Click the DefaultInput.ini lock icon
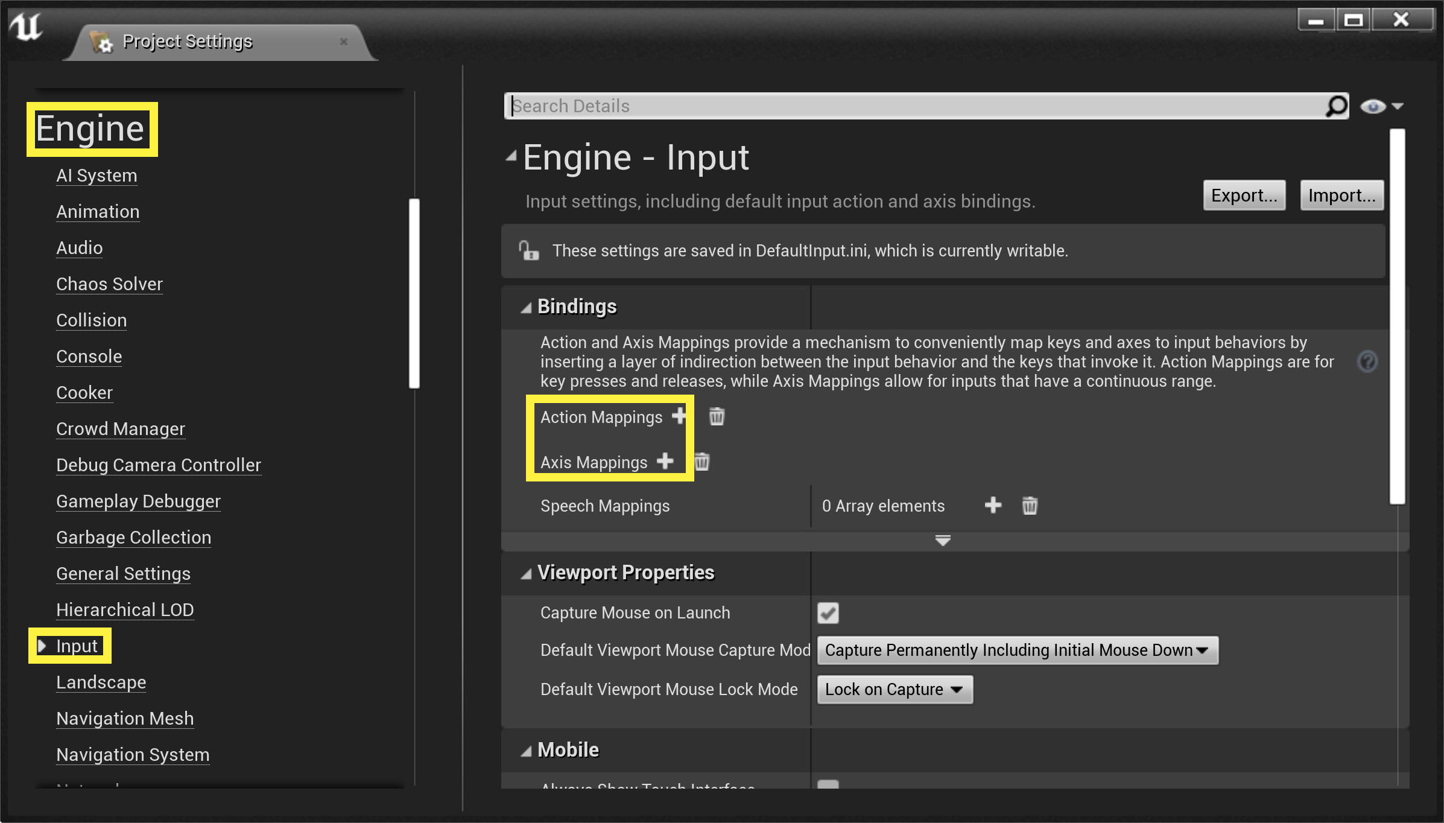This screenshot has height=823, width=1444. 529,250
